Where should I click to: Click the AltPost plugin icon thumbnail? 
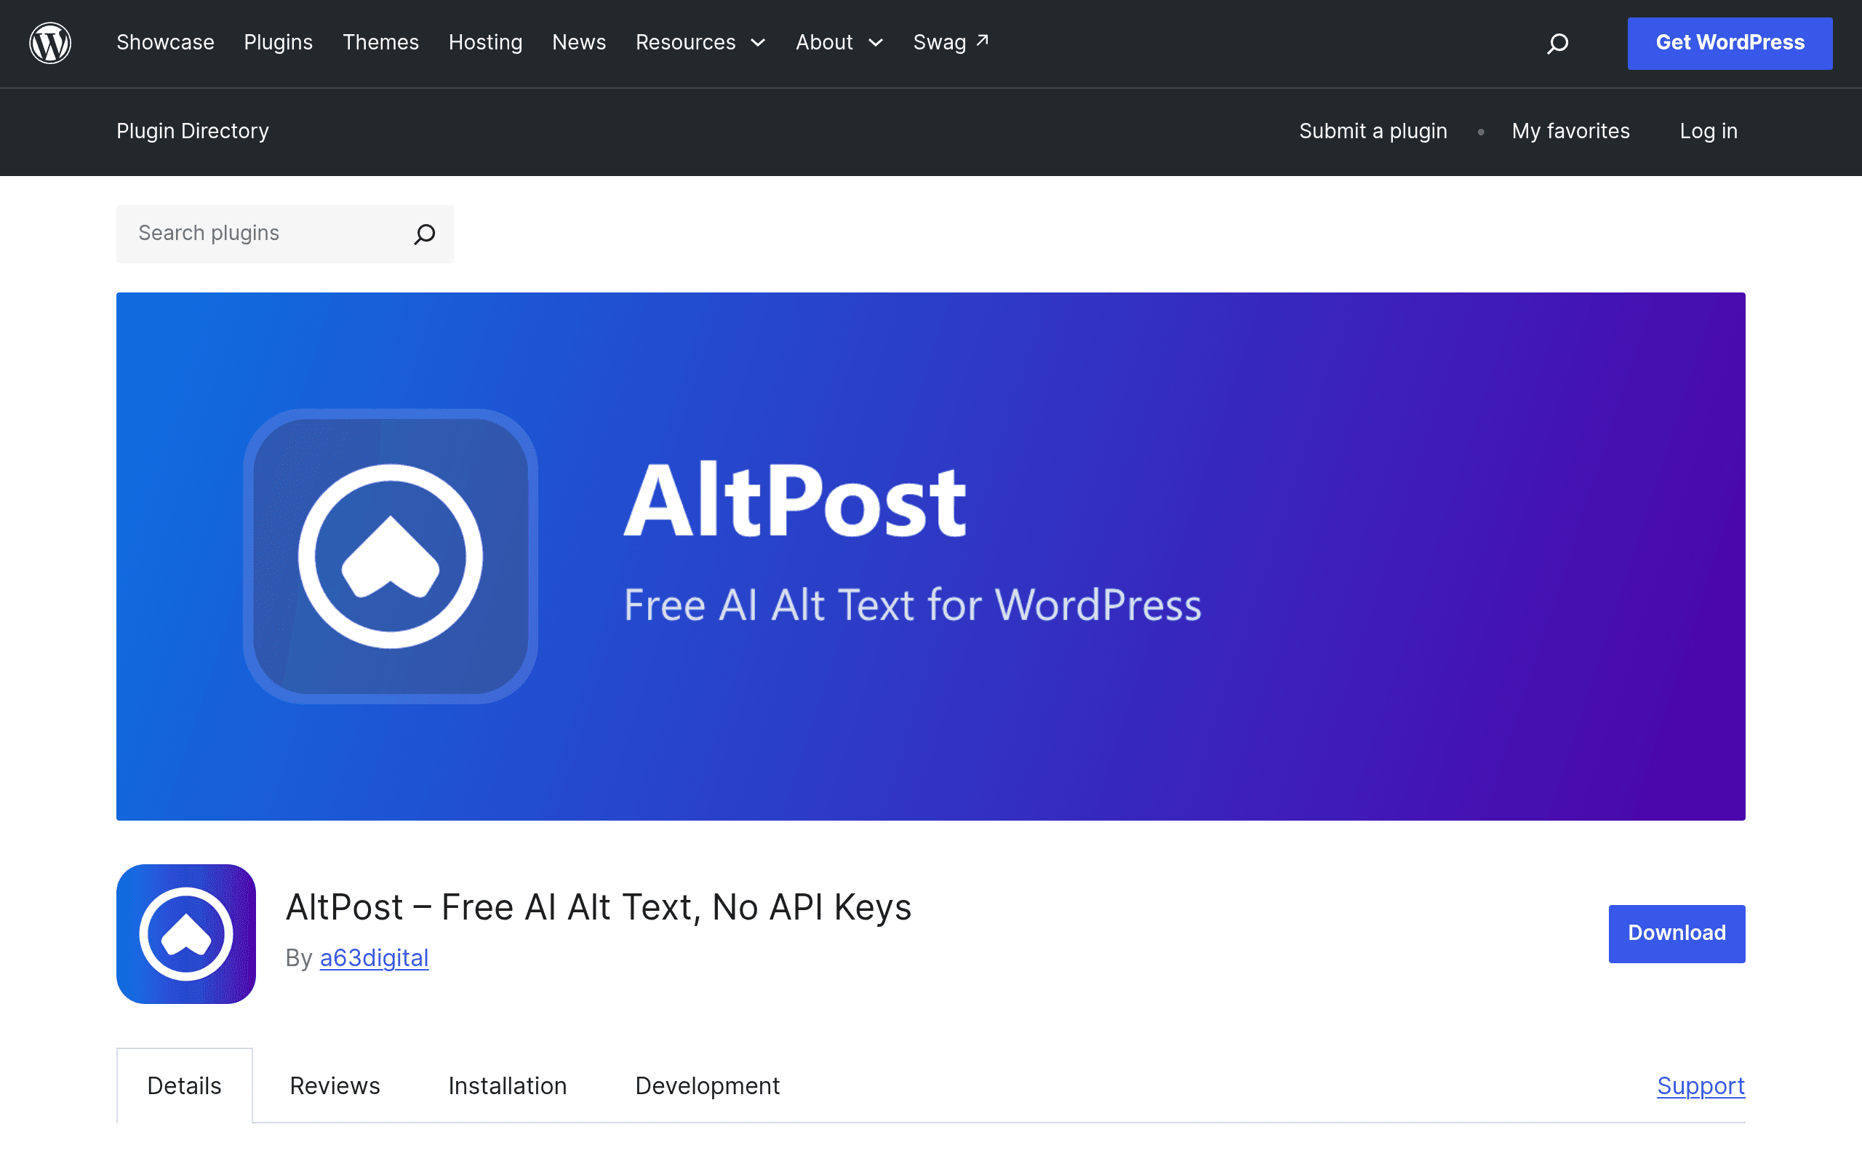(x=186, y=933)
